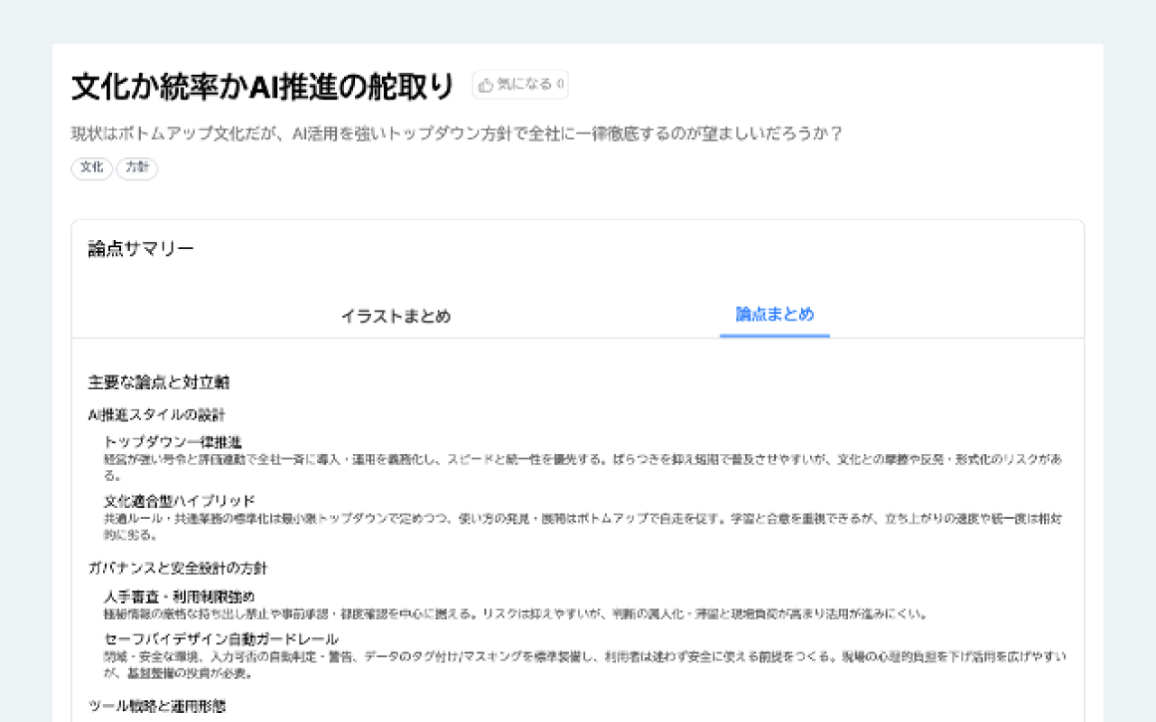This screenshot has height=722, width=1156.
Task: Open the 論点まとめ tab
Action: click(x=774, y=315)
